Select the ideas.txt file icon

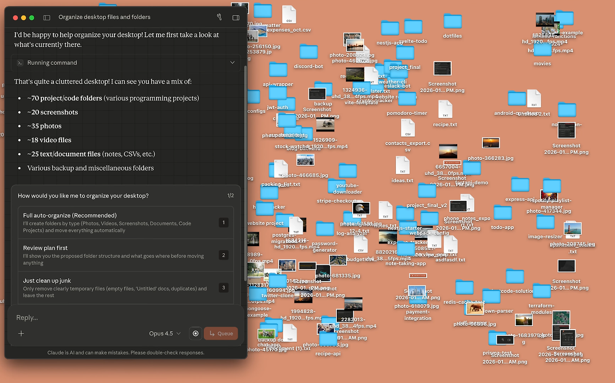[403, 165]
